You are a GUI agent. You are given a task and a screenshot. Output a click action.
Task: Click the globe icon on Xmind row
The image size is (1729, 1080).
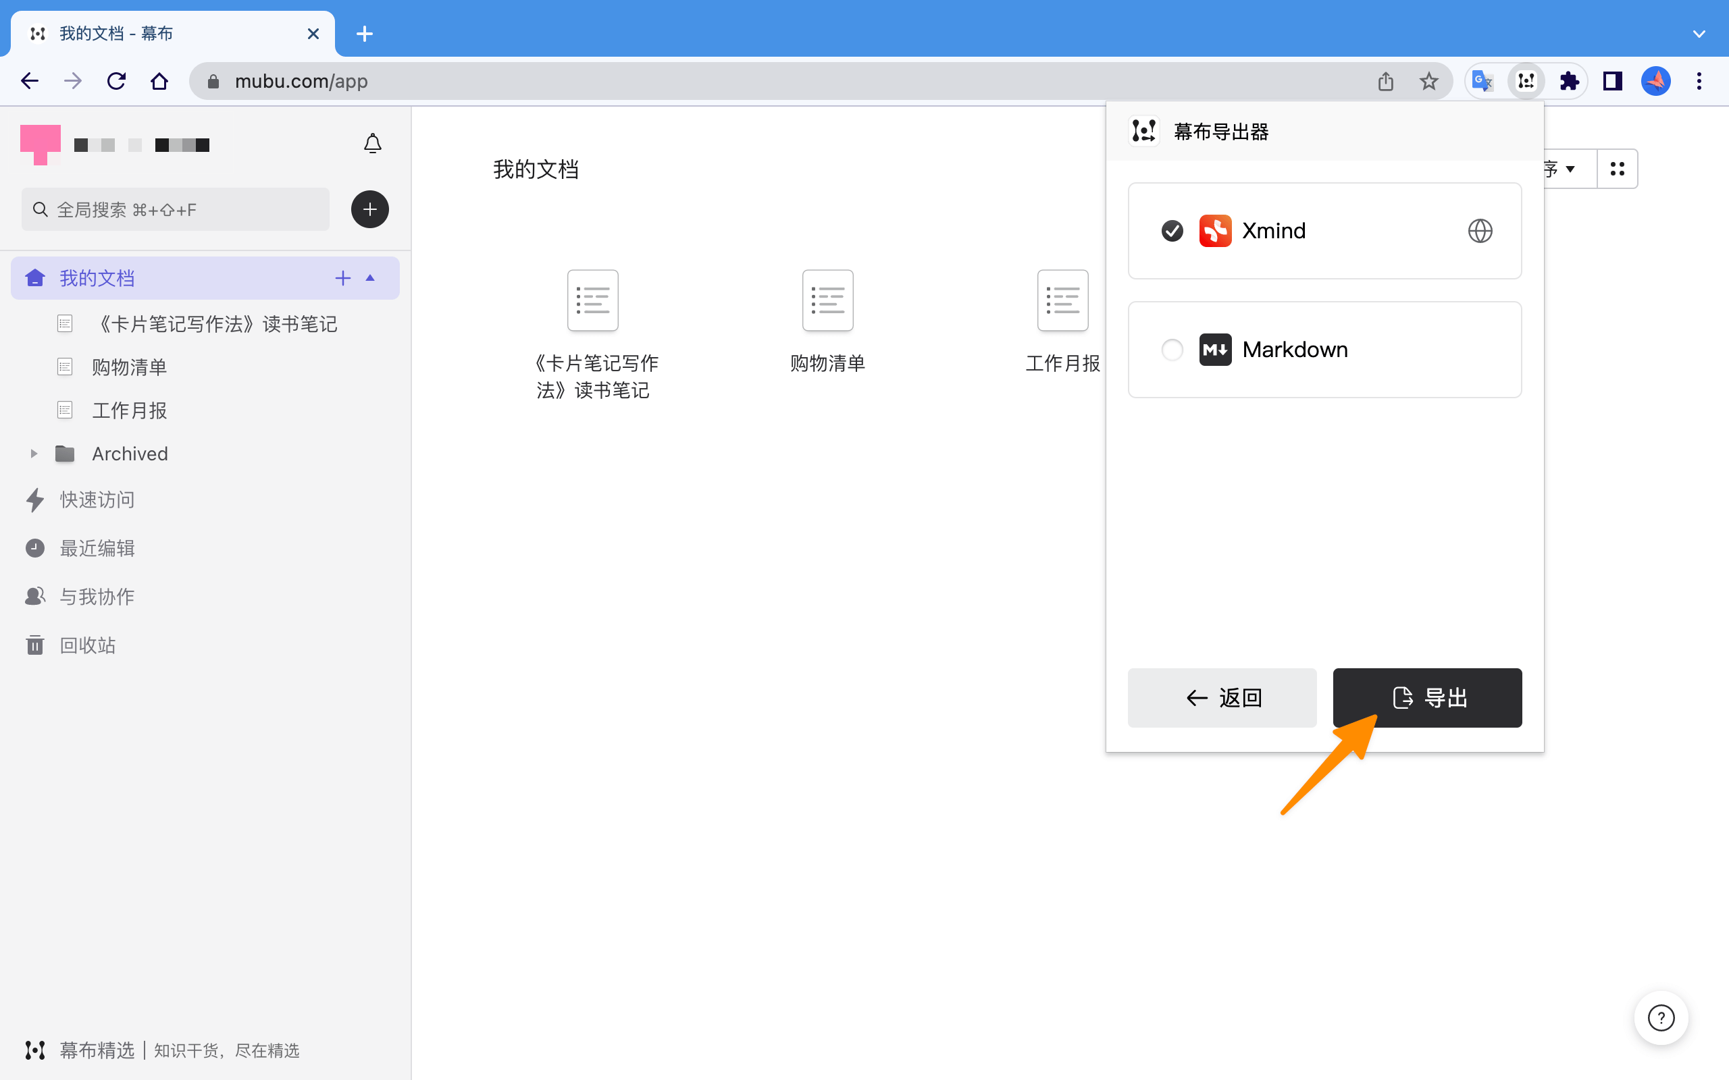point(1480,231)
